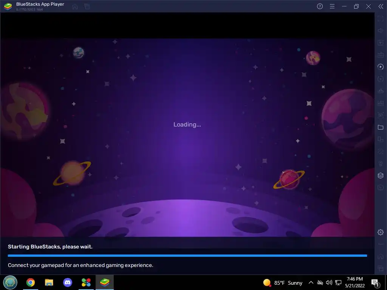
Task: Click BlueStacks App Player title text
Action: 40,4
